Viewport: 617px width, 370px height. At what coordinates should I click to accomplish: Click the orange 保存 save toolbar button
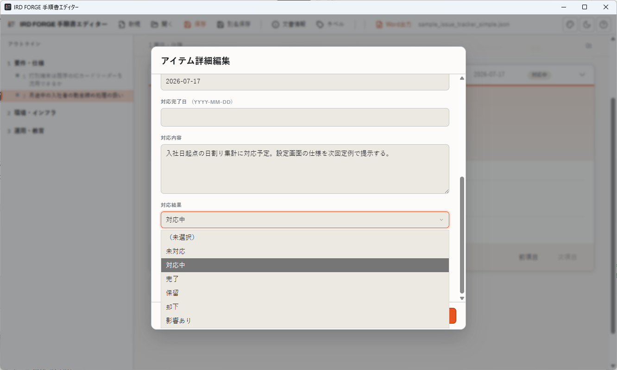point(195,25)
